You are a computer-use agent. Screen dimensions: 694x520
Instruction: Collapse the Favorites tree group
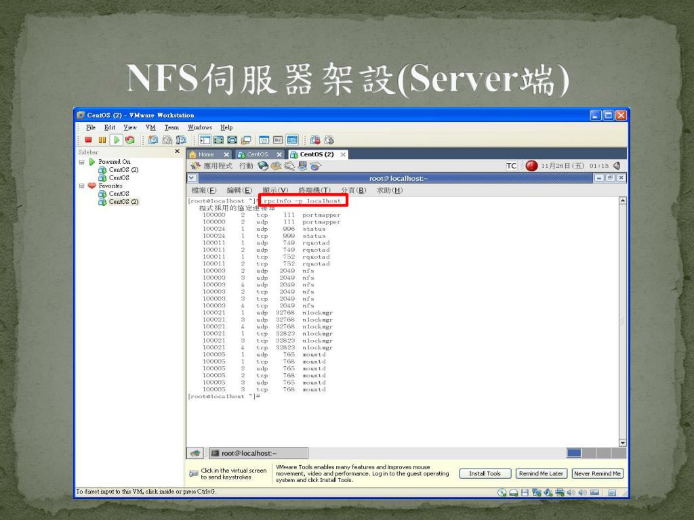click(x=82, y=186)
